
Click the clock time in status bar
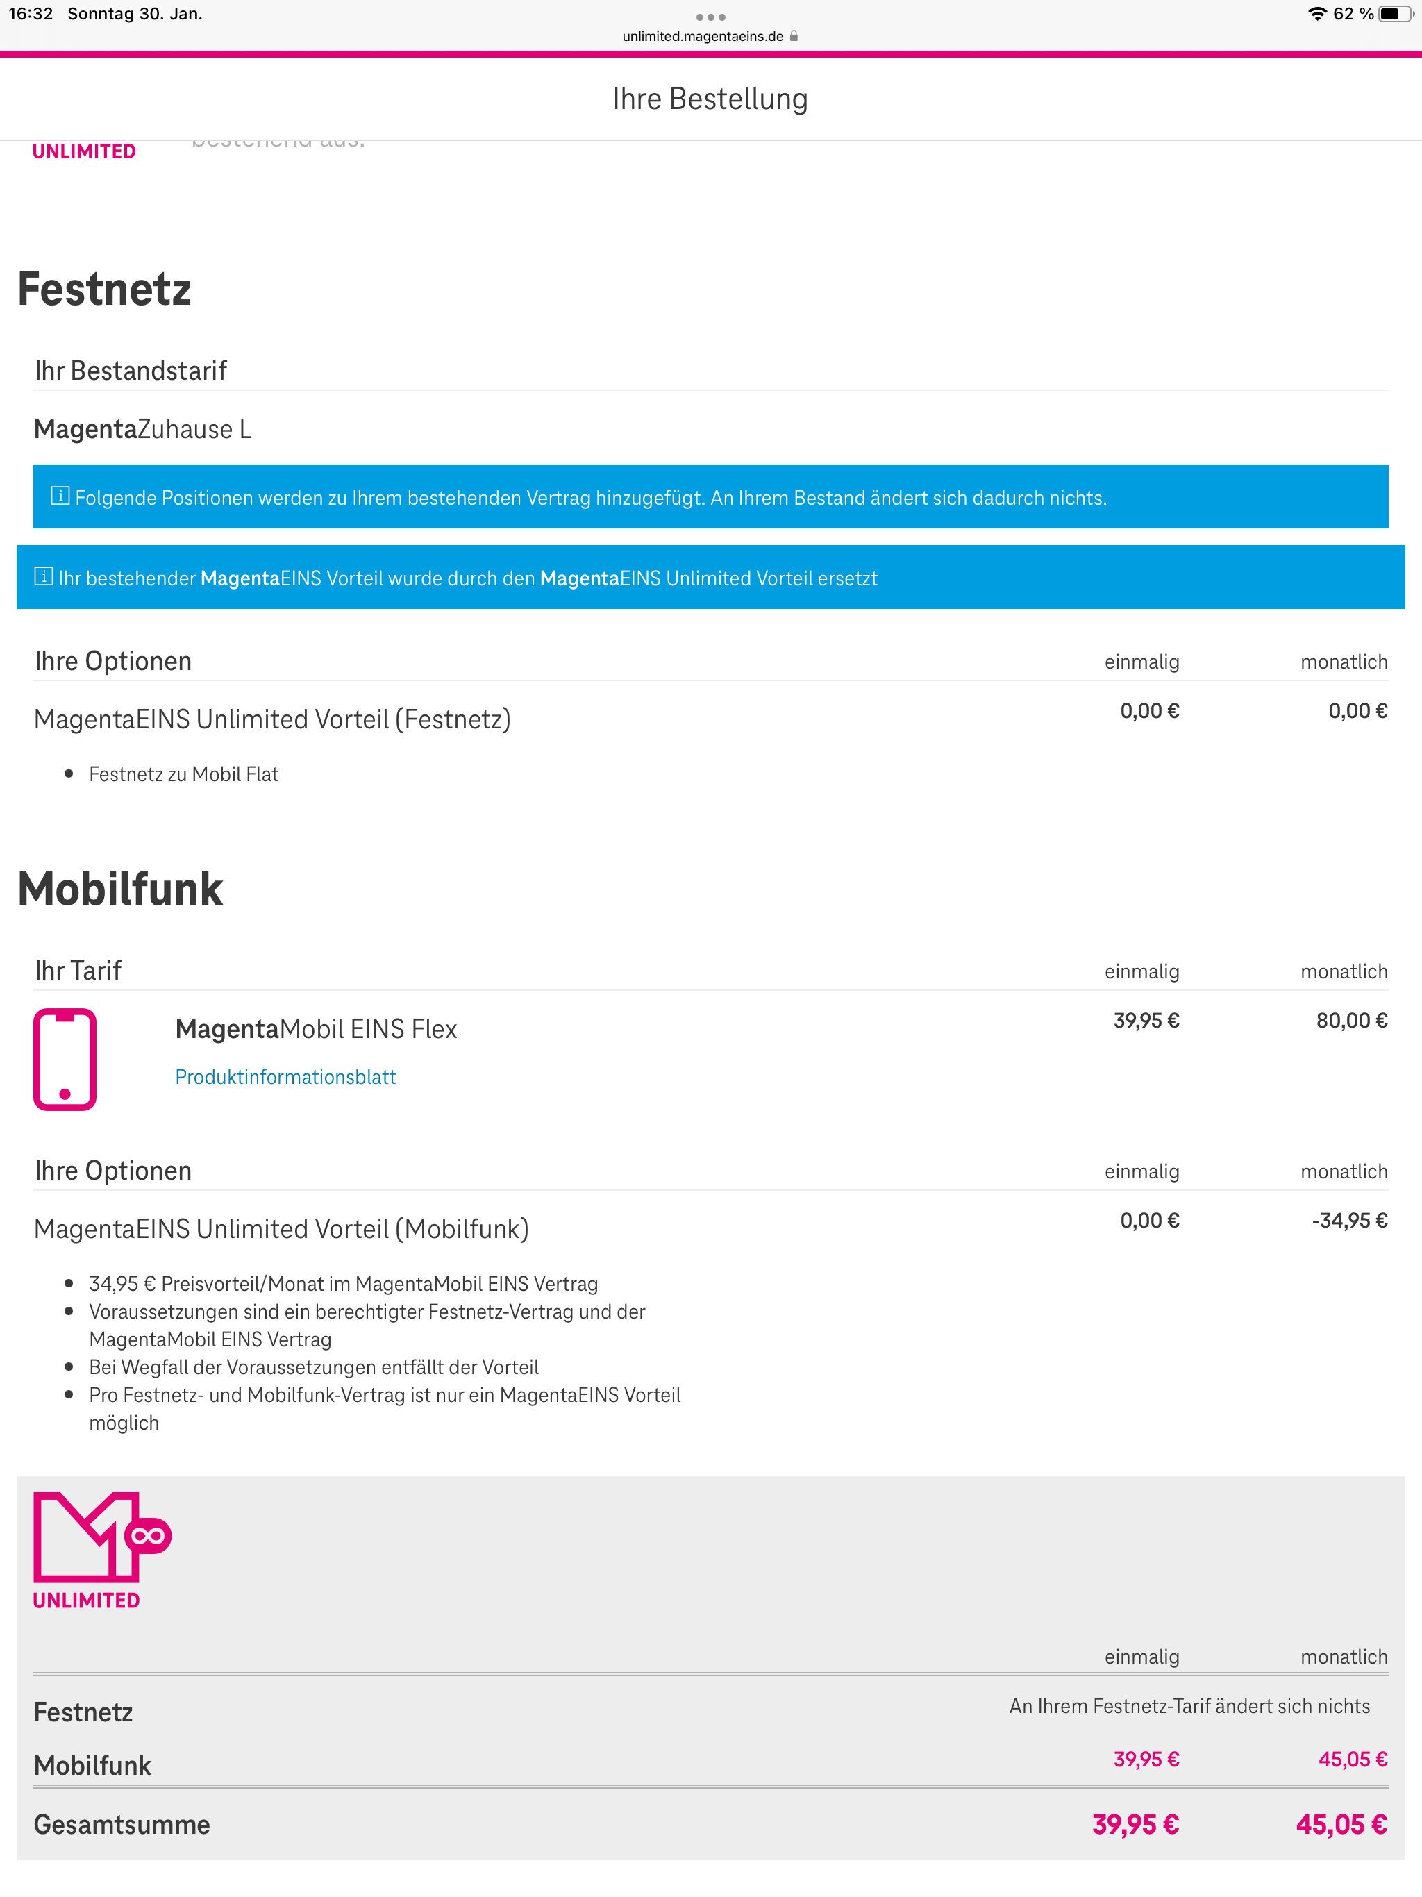pos(31,14)
